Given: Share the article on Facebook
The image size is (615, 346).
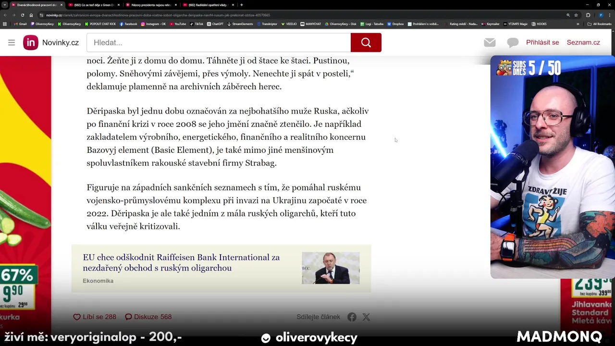Looking at the screenshot, I should tap(352, 317).
